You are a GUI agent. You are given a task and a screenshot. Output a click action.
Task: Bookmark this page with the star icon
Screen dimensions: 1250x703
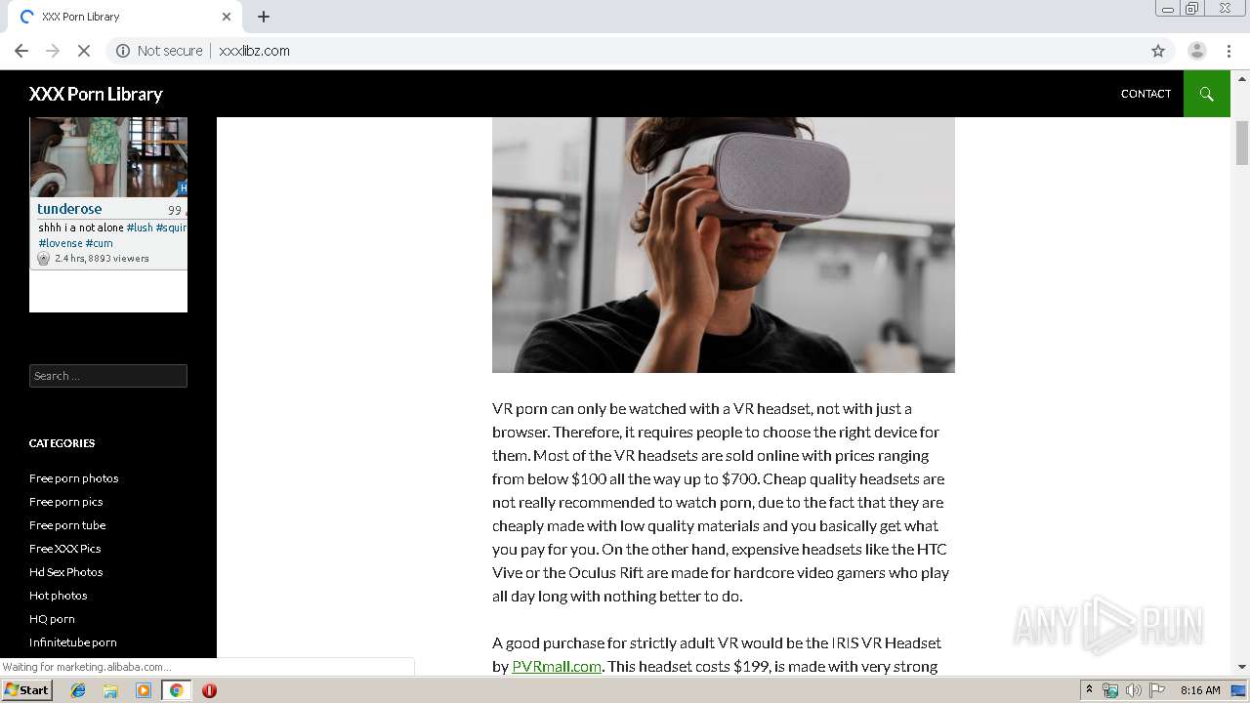(1158, 51)
